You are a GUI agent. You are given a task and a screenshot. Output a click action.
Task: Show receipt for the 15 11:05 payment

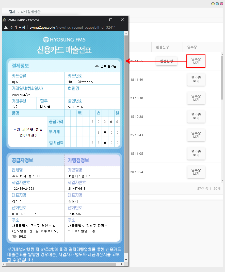click(x=196, y=153)
